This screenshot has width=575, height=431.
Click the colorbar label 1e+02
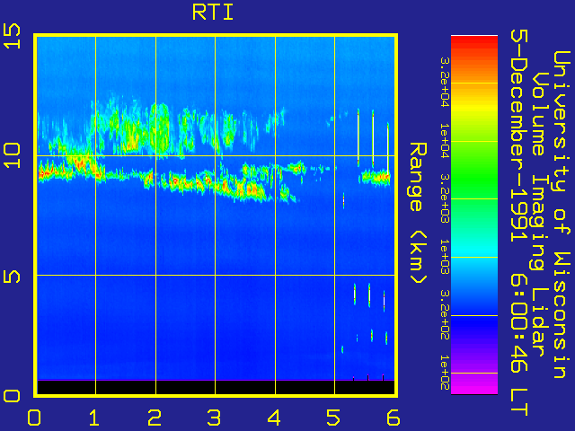coord(445,373)
